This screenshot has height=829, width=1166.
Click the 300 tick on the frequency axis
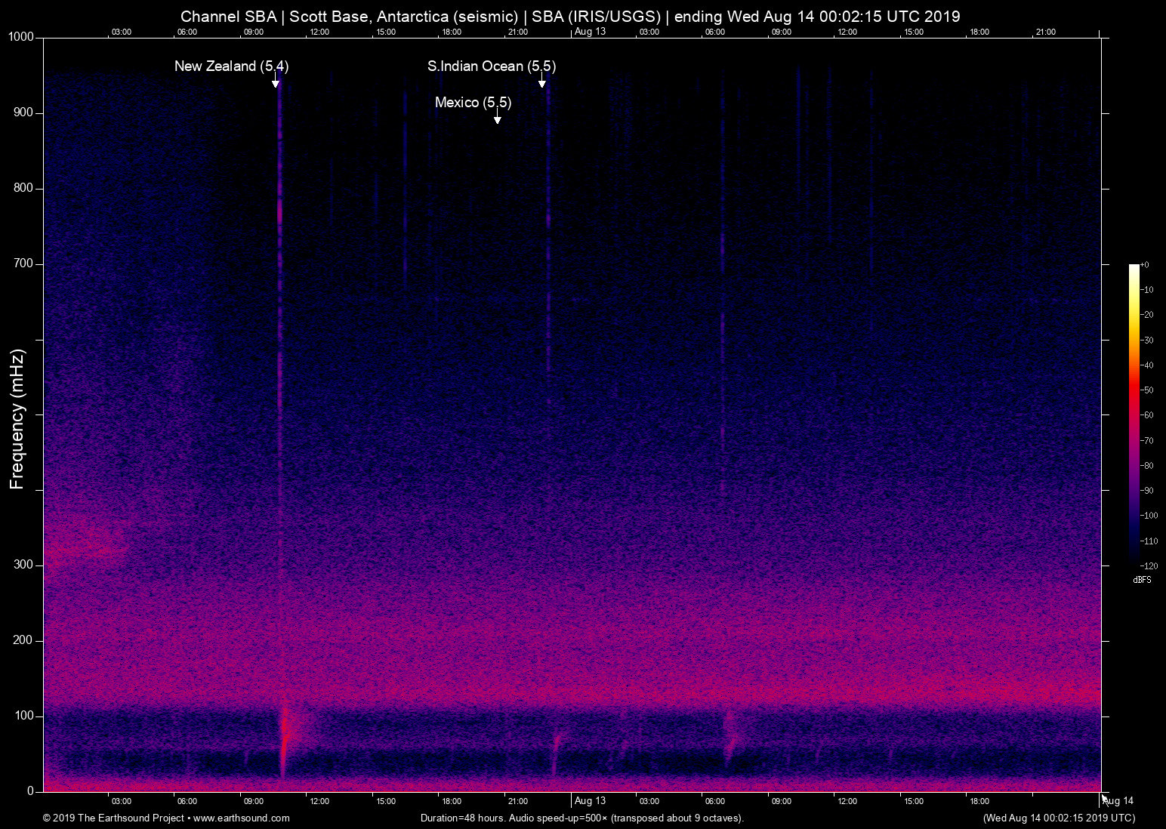tap(23, 565)
